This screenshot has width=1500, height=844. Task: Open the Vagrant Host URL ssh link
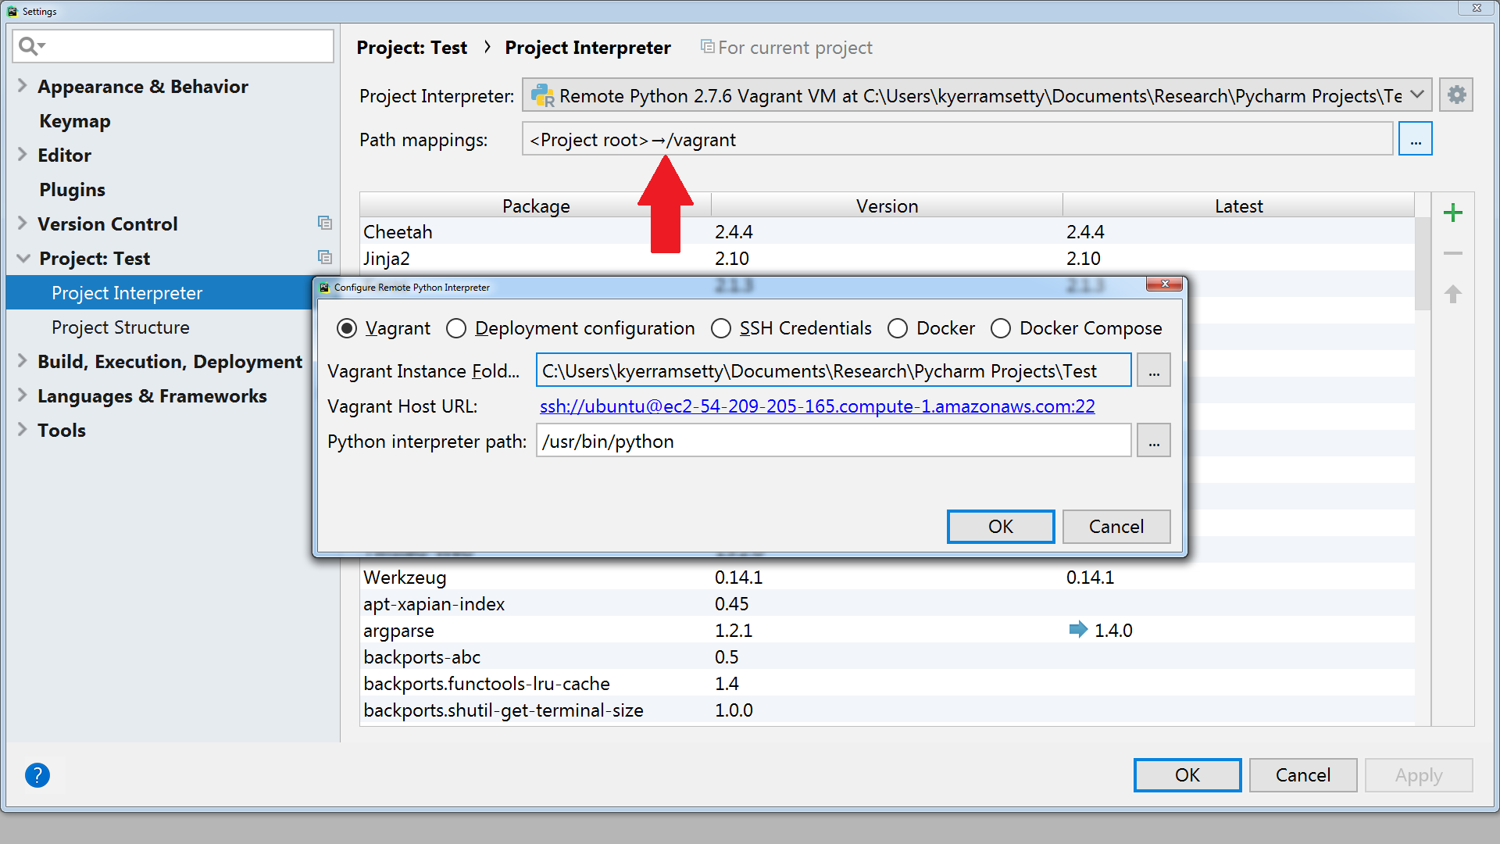point(817,406)
